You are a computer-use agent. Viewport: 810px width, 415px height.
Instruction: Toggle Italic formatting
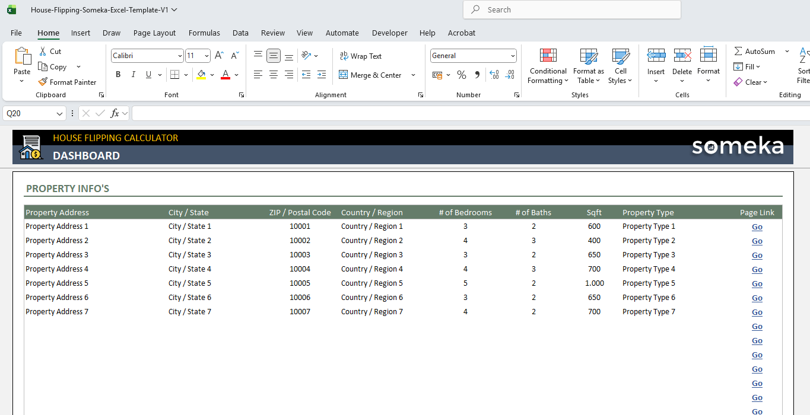tap(134, 75)
